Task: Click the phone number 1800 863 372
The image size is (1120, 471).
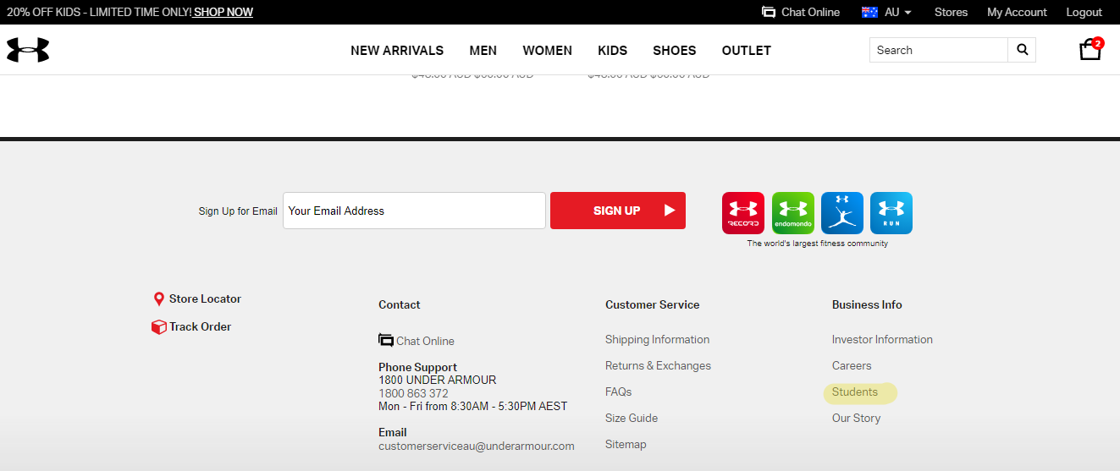Action: [413, 393]
